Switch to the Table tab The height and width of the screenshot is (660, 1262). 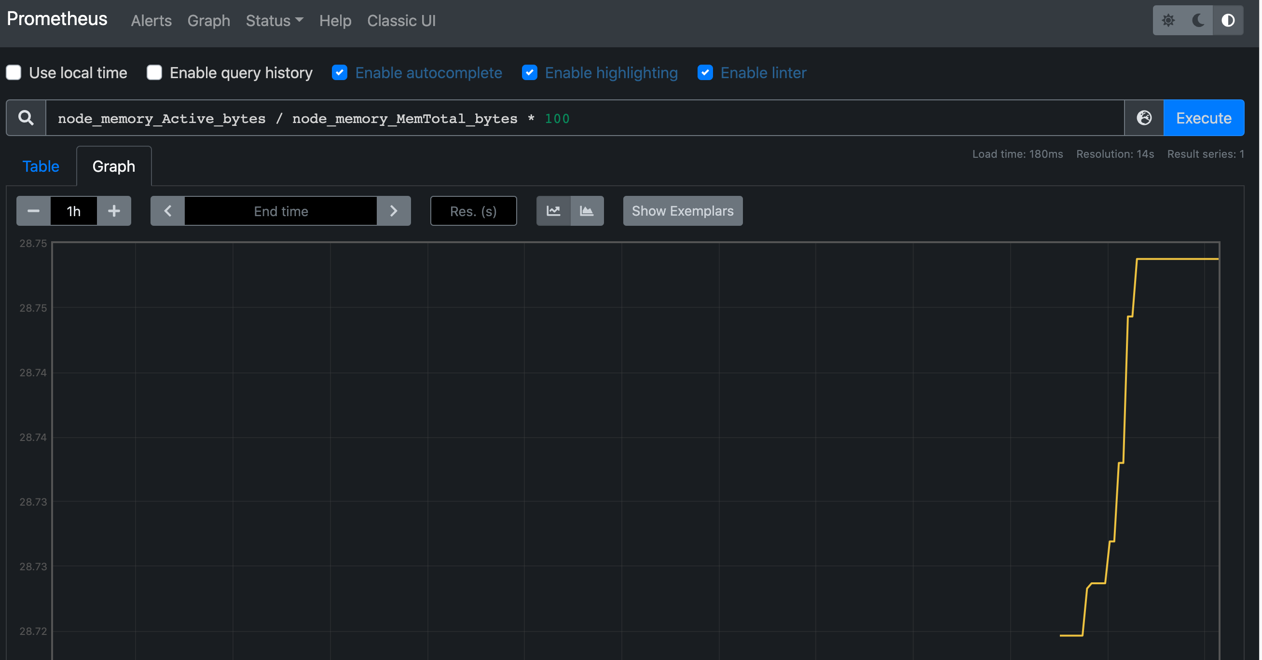(41, 166)
